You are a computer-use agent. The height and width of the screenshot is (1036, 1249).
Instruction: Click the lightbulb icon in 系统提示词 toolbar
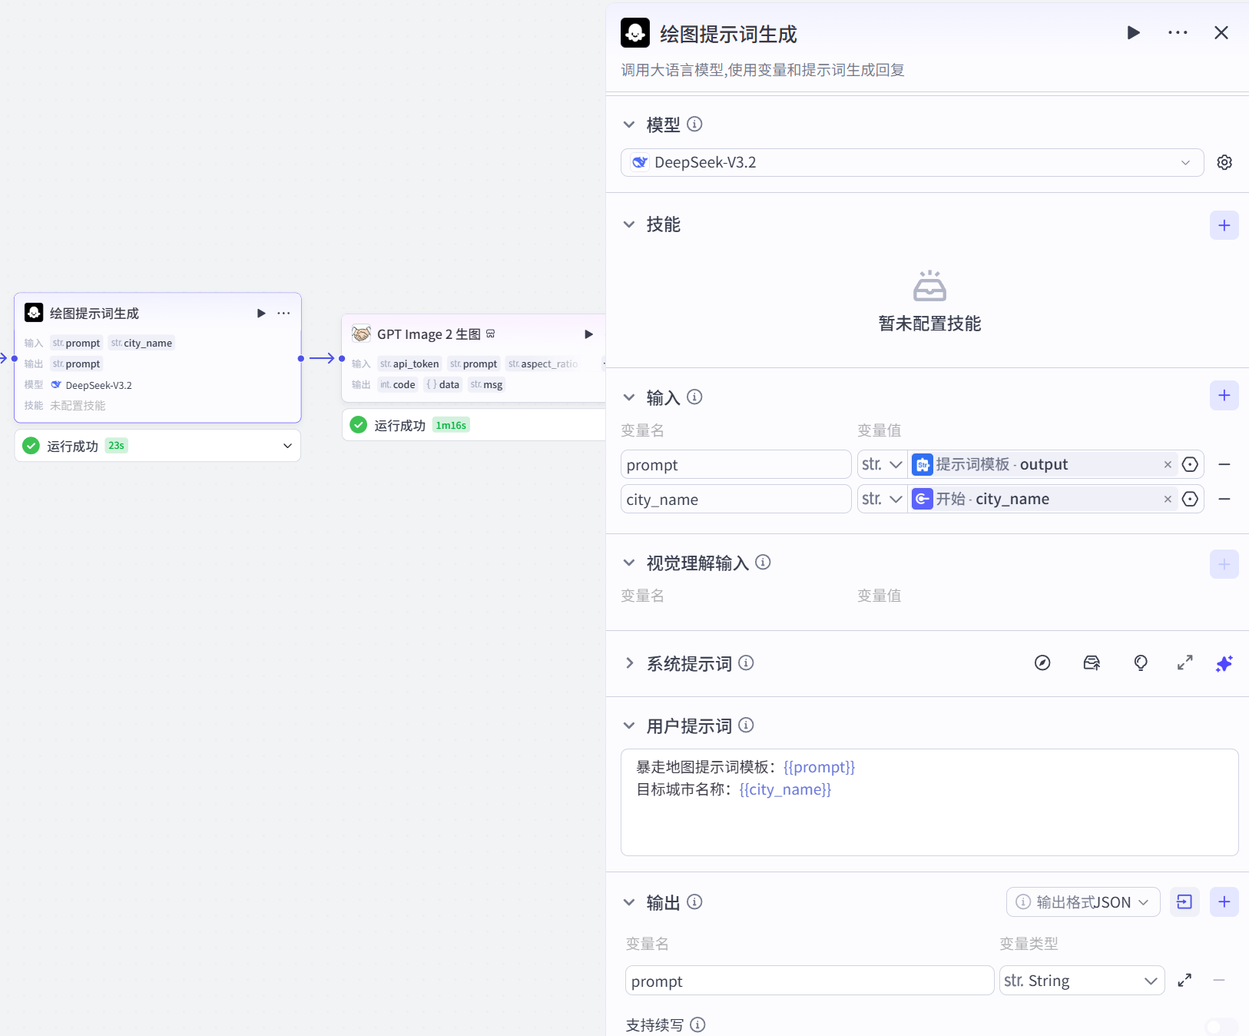click(x=1141, y=663)
